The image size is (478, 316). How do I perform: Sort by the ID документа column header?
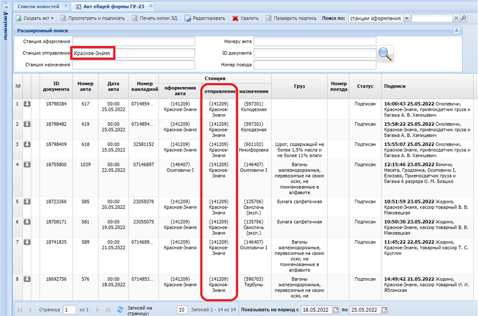point(56,86)
